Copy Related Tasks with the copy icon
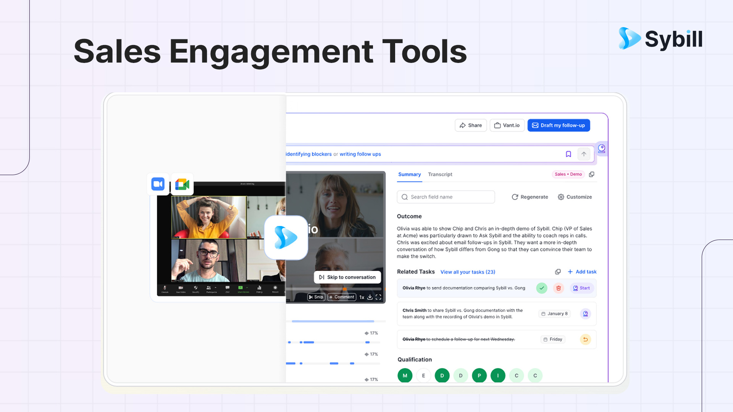 pos(558,272)
